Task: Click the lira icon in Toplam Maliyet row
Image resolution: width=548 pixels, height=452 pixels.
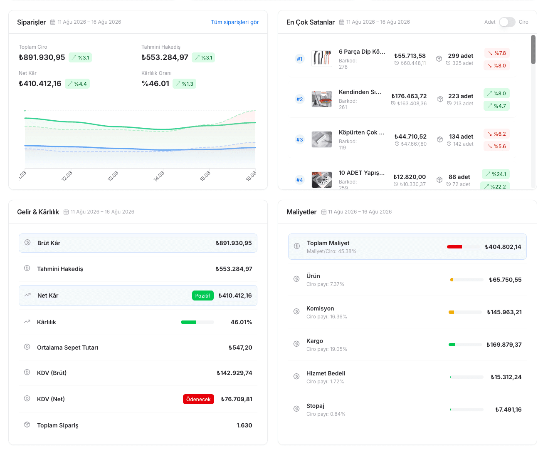Action: click(297, 246)
